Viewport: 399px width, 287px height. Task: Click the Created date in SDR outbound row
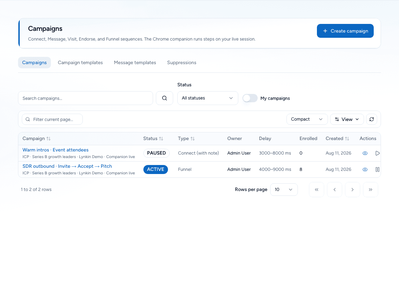click(x=338, y=169)
